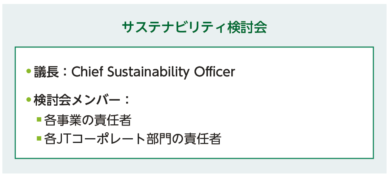This screenshot has height=177, width=390.
Task: Click the green square before 各JTコーポレート部門の責任者
Action: (x=39, y=138)
